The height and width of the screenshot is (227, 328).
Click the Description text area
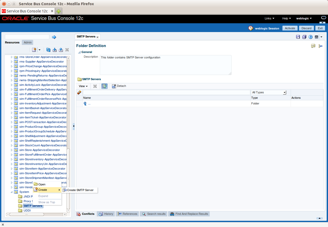pyautogui.click(x=165, y=65)
